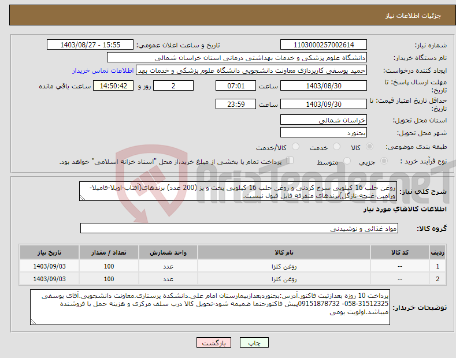
Task: Click the response deadline date 1403/08/30
Action: point(324,85)
